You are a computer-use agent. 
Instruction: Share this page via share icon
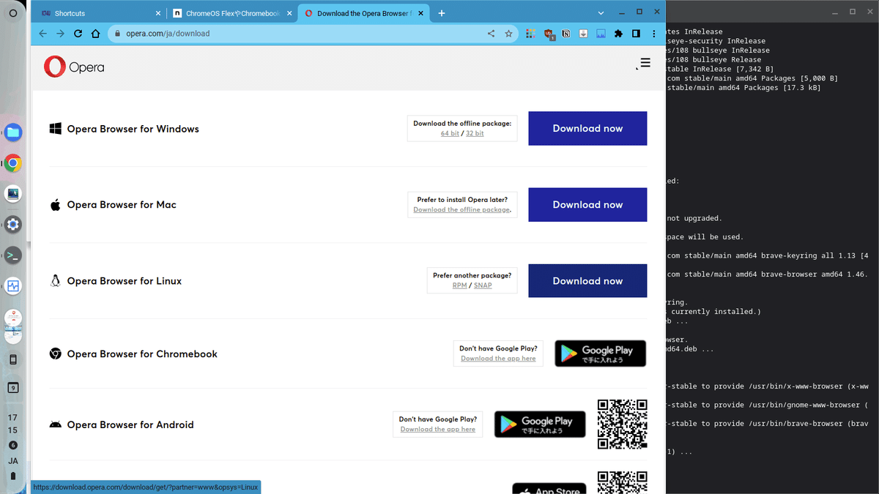tap(491, 34)
